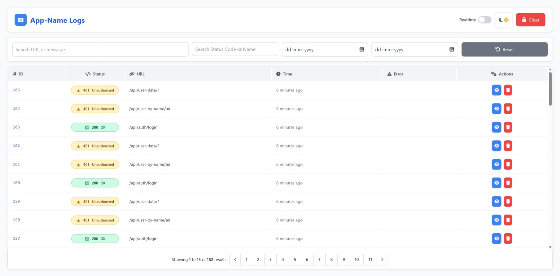Viewport: 560px width, 276px height.
Task: Delete log entry 159
Action: [x=508, y=202]
